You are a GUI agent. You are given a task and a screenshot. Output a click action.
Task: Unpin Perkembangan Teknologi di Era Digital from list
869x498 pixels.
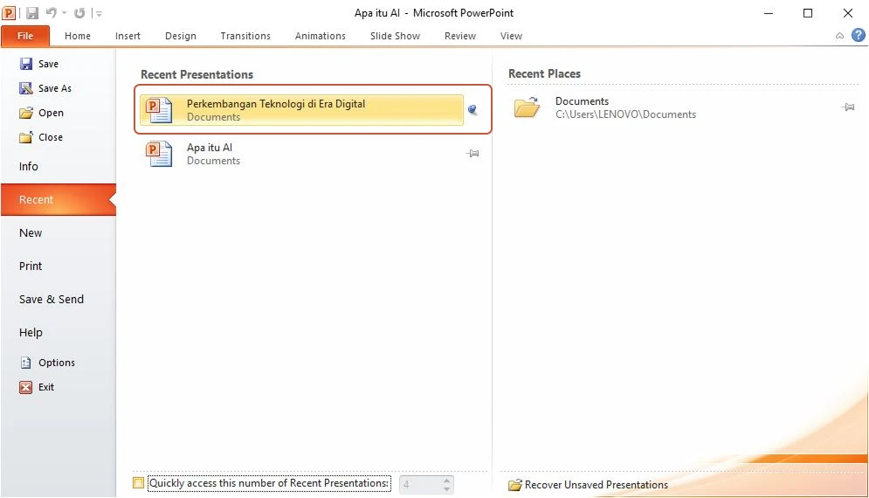coord(472,110)
